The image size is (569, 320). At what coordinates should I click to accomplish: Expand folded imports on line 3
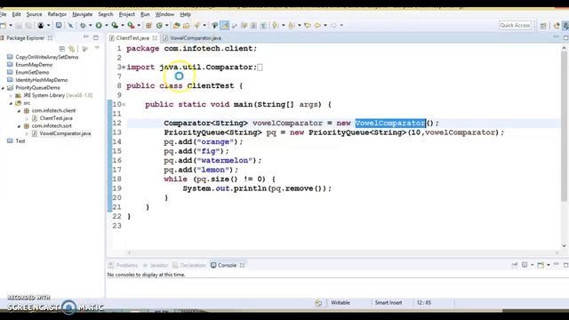[124, 68]
